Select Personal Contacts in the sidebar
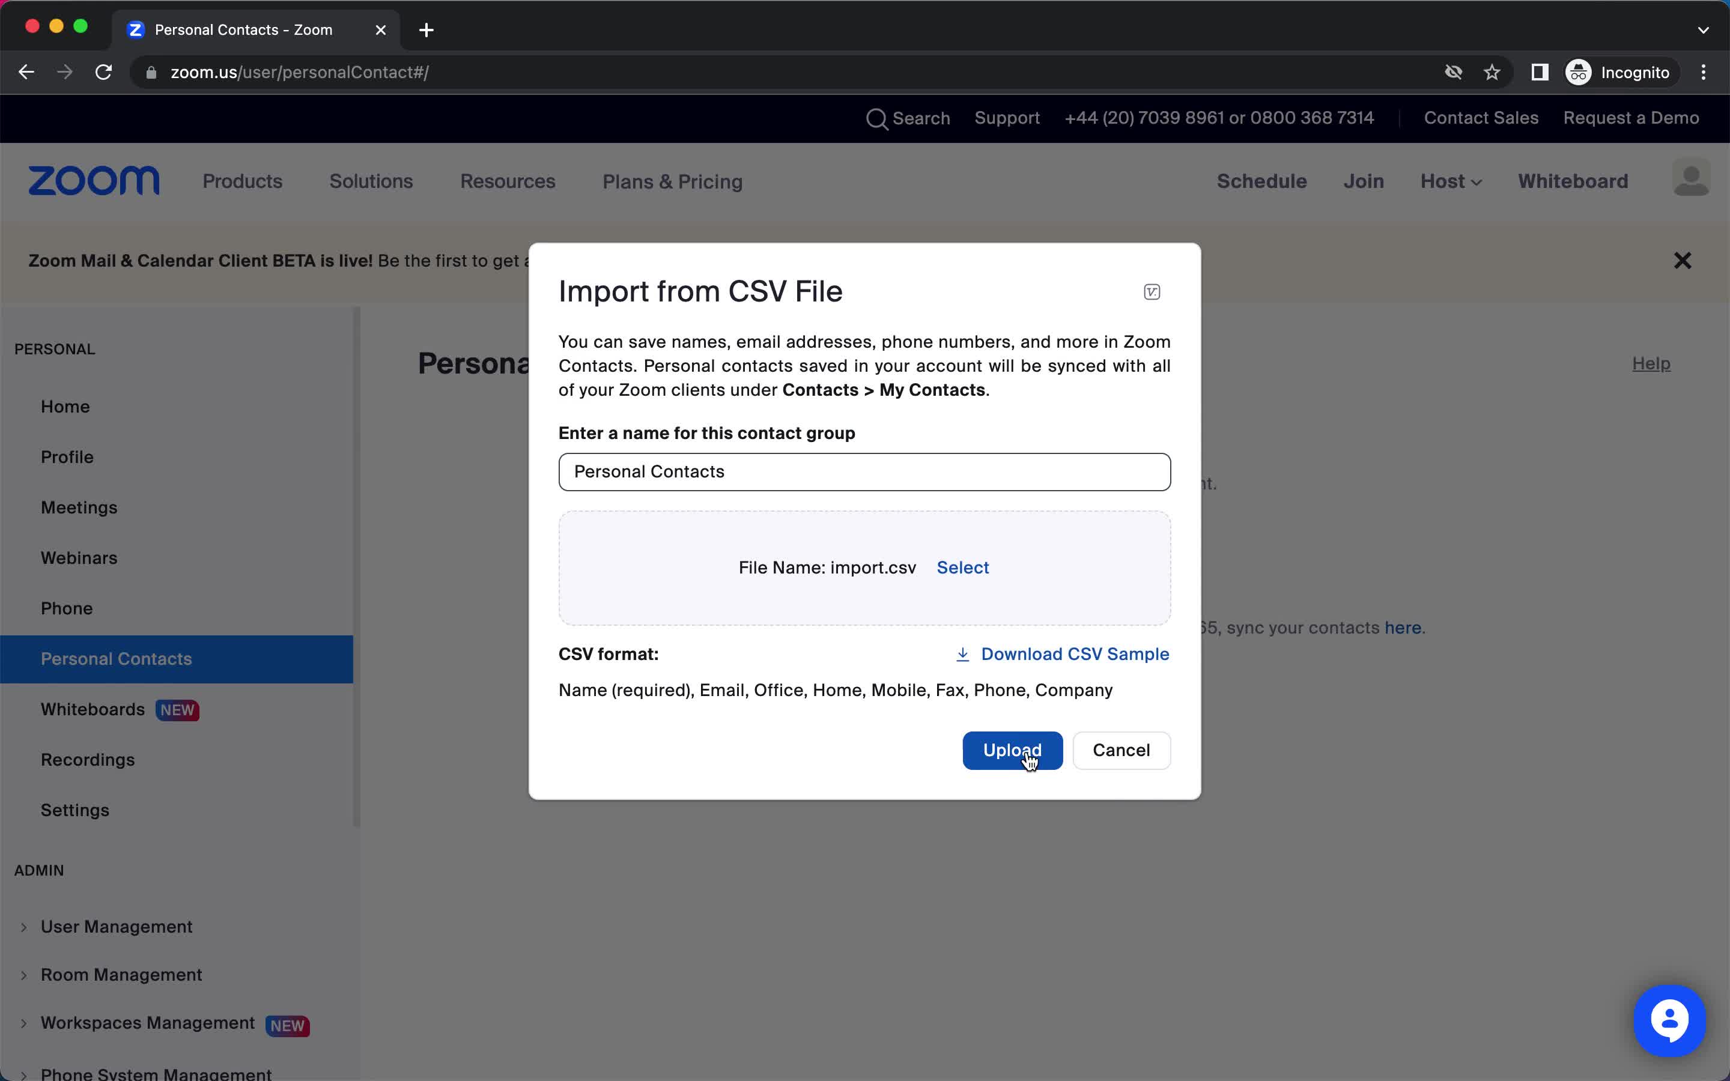The image size is (1730, 1081). pyautogui.click(x=177, y=659)
